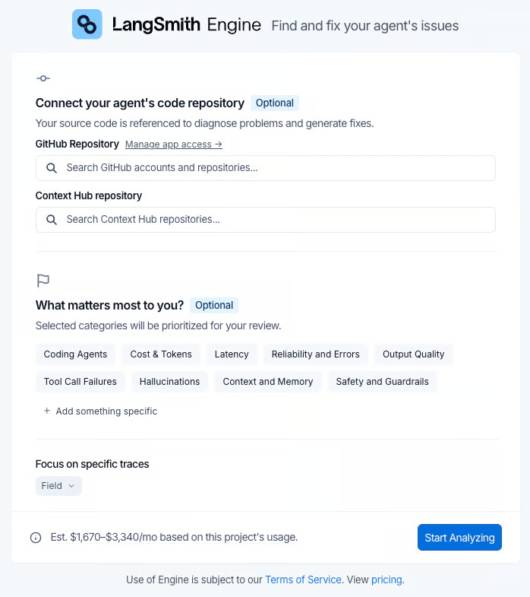This screenshot has width=530, height=597.
Task: Focus the Search Context Hub repositories field
Action: [266, 220]
